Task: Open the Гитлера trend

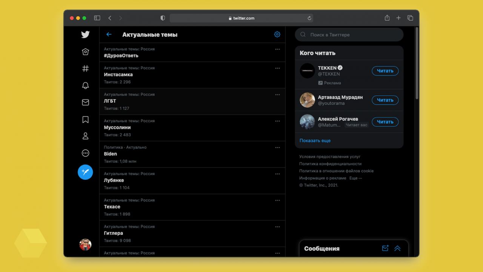Action: coord(192,233)
